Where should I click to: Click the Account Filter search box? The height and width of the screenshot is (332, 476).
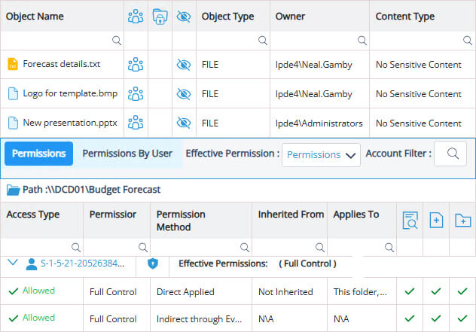[x=451, y=154]
